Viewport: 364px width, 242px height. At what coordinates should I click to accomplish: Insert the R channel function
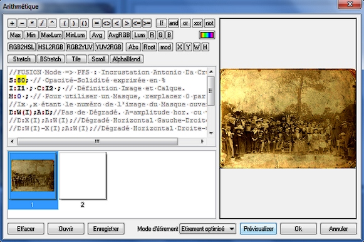pos(152,35)
